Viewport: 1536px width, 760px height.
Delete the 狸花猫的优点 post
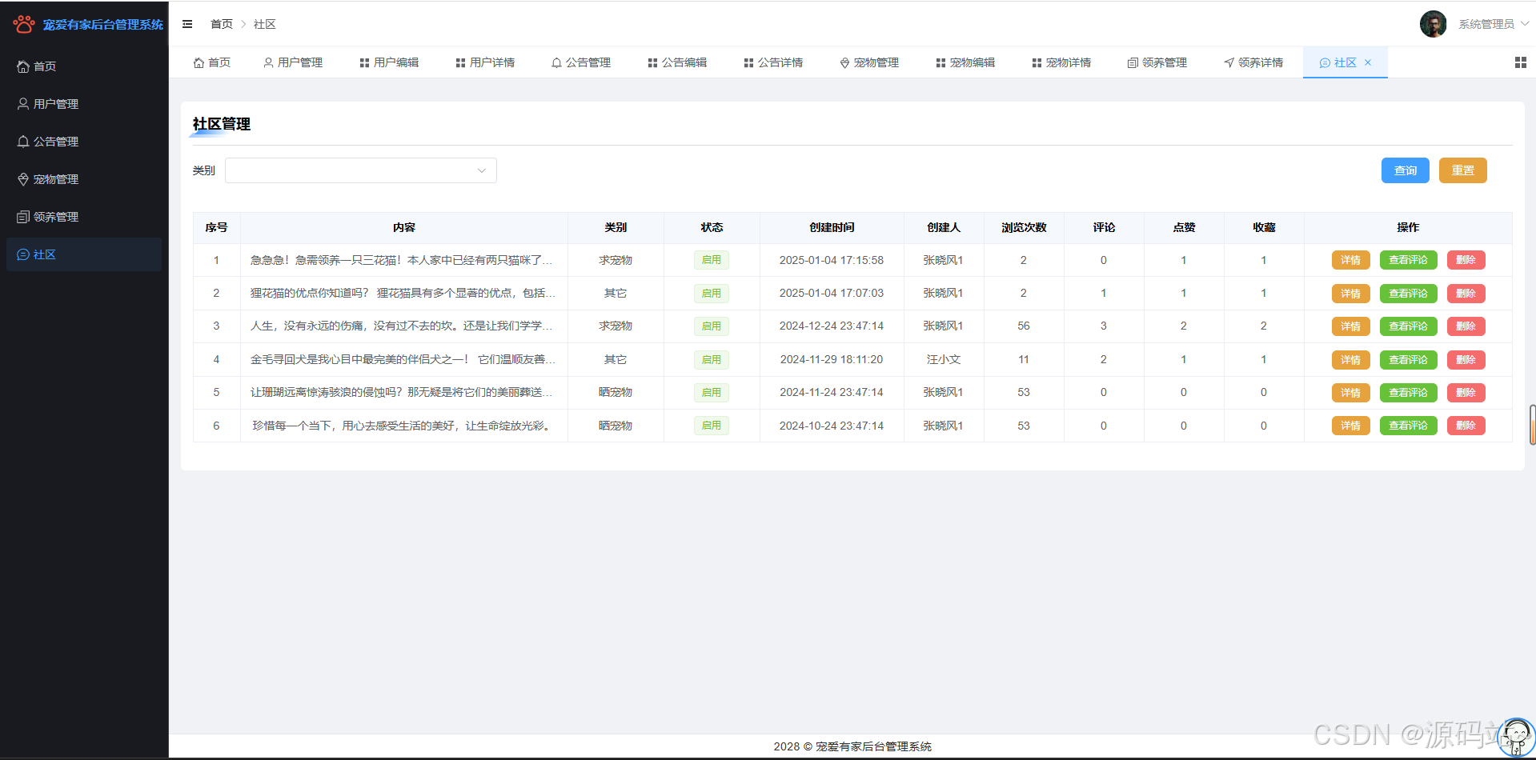1466,294
